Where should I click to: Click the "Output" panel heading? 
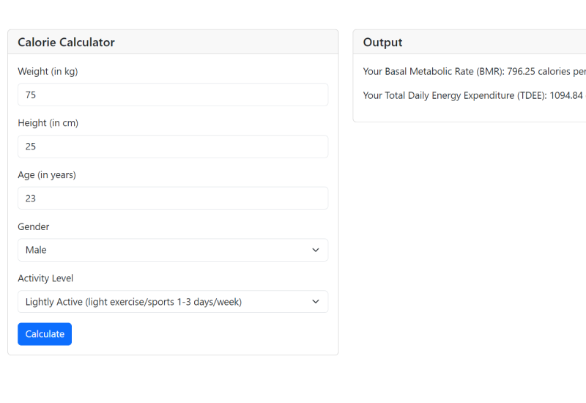point(382,42)
